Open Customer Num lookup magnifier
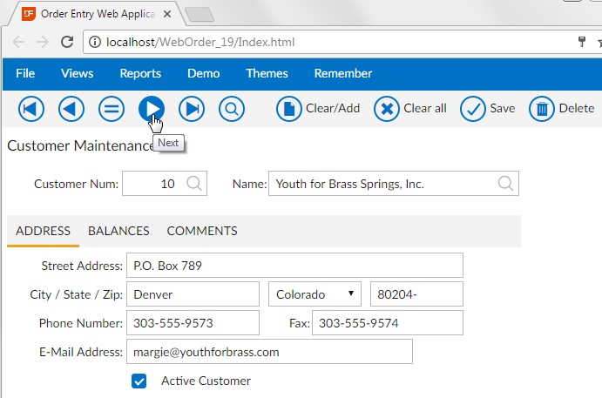This screenshot has width=602, height=398. click(194, 184)
